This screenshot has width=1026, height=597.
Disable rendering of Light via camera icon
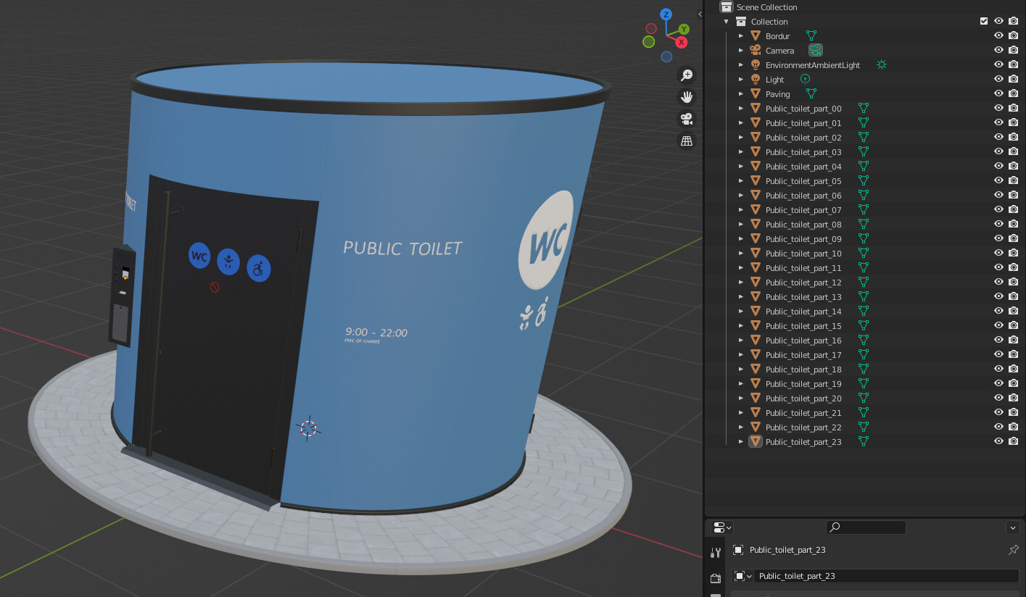coord(1014,80)
